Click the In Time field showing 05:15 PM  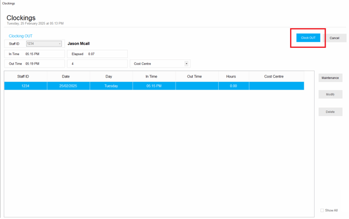point(44,54)
